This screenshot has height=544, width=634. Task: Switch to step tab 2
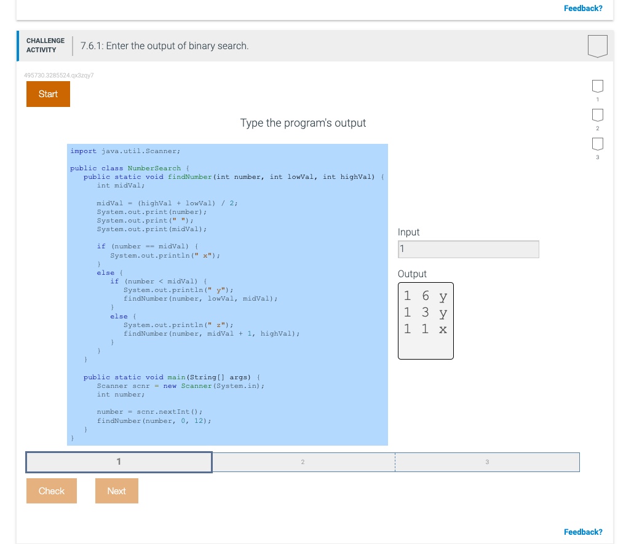point(303,462)
